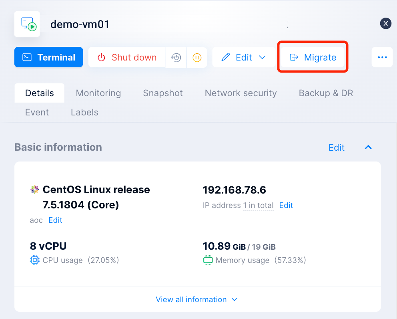Screen dimensions: 397x319
Task: Click the green memory usage icon
Action: click(x=208, y=260)
